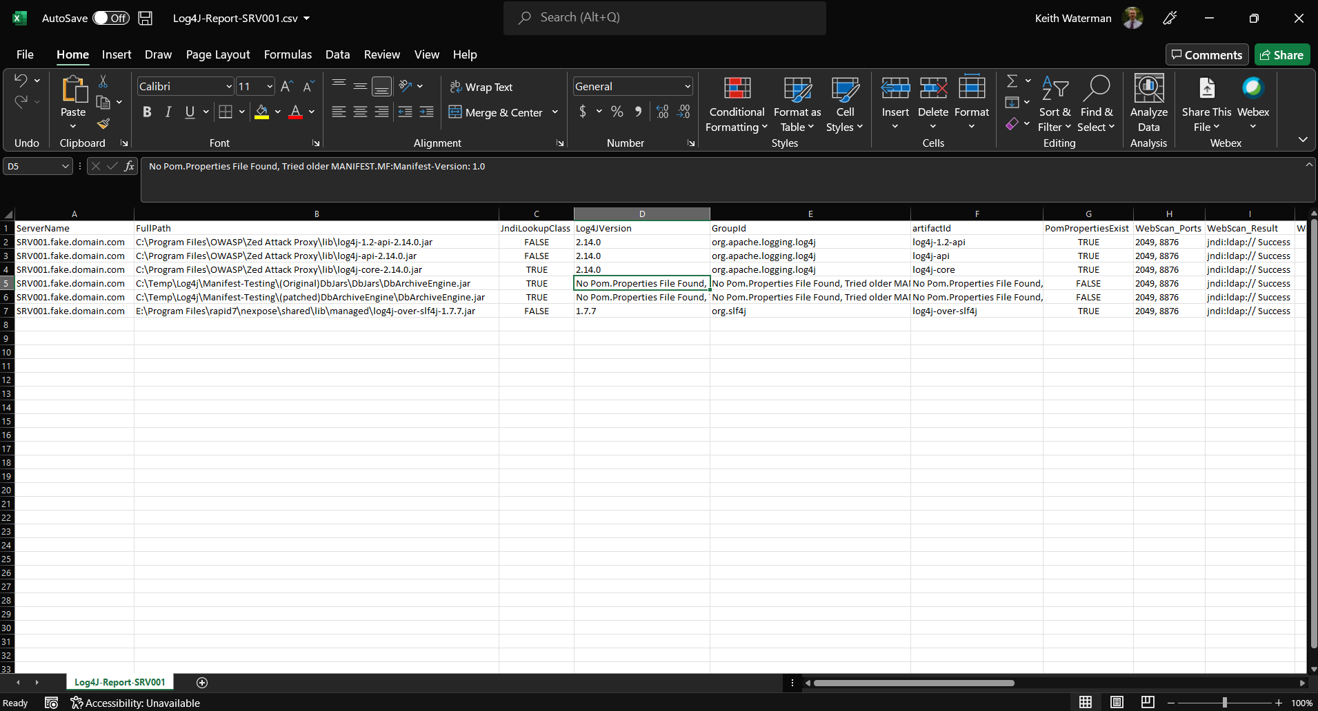This screenshot has width=1318, height=711.
Task: Apply Percent Style format
Action: [617, 112]
